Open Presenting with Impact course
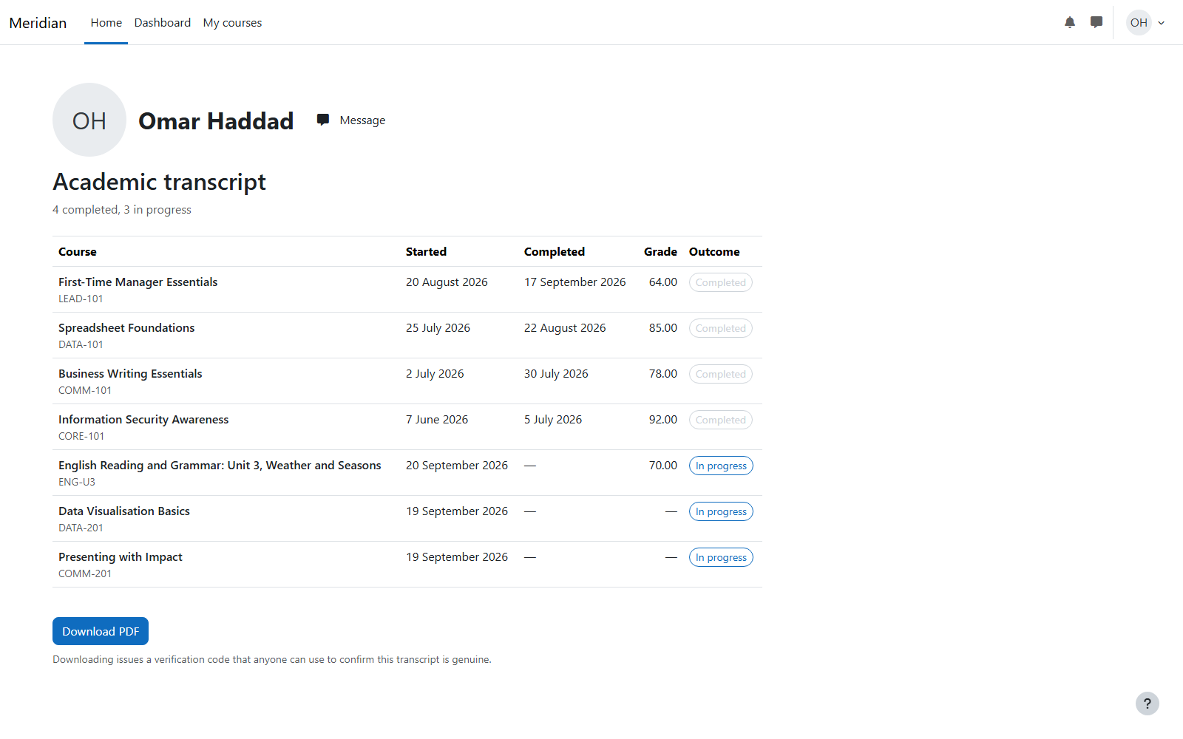The height and width of the screenshot is (739, 1183). click(x=121, y=557)
